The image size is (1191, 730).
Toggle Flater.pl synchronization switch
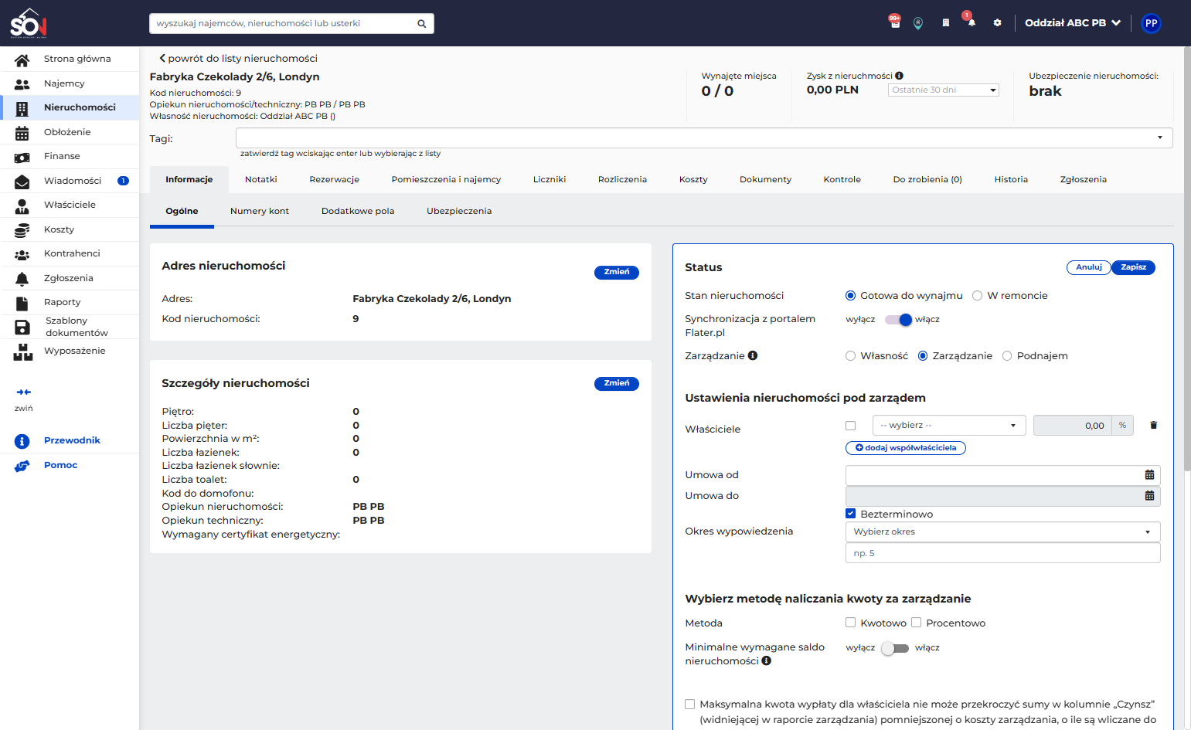(x=899, y=320)
